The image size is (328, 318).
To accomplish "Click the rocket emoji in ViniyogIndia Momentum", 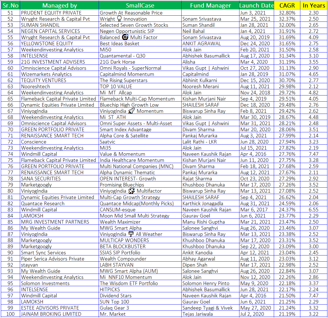I will [x=131, y=111].
